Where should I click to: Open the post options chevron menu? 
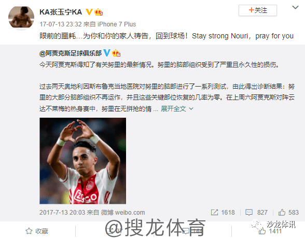click(295, 8)
